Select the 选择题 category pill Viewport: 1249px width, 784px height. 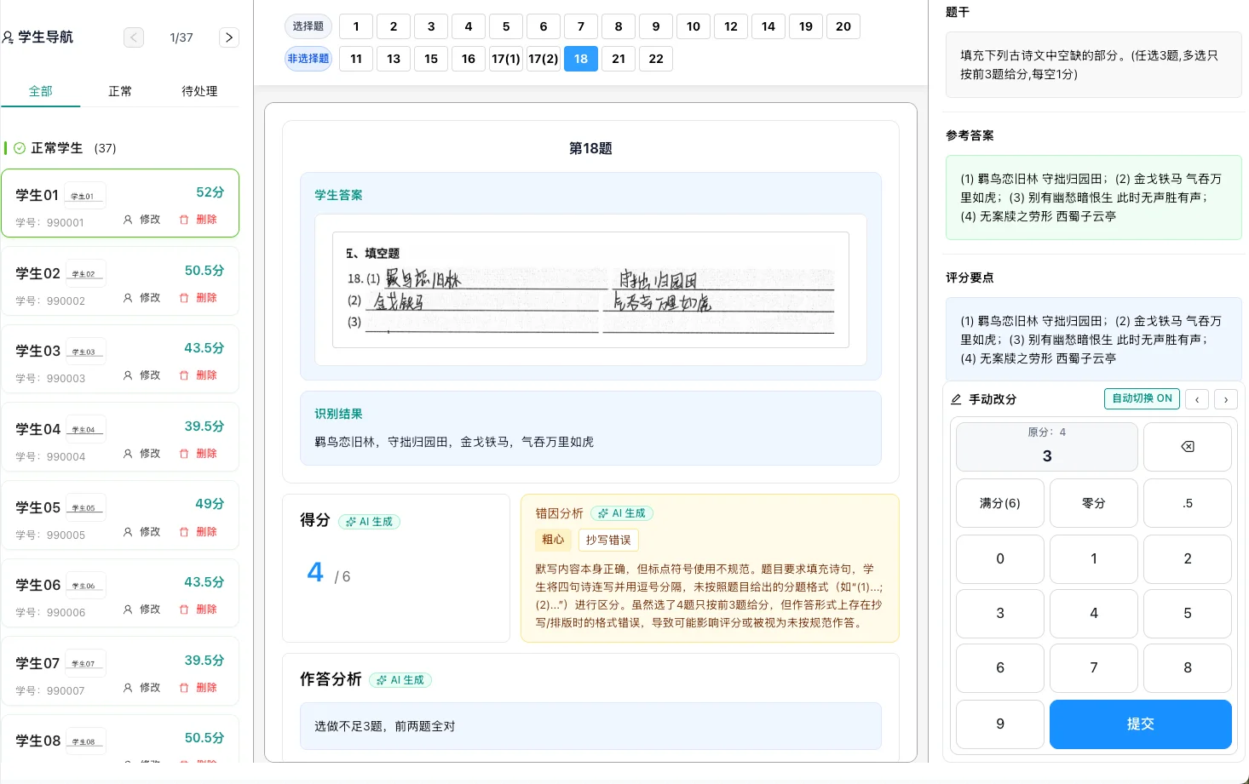pos(308,26)
